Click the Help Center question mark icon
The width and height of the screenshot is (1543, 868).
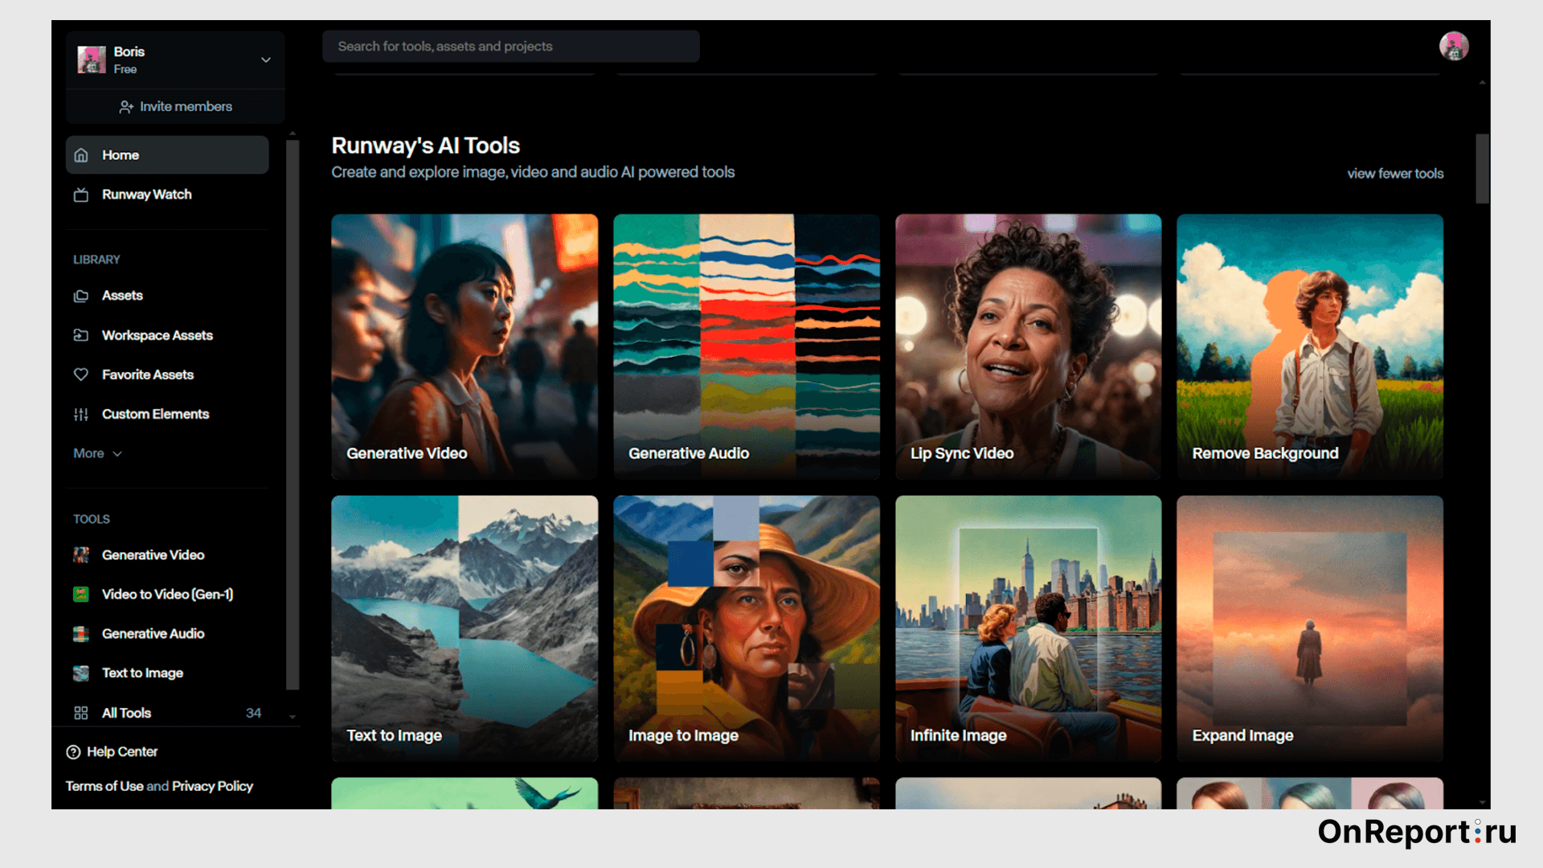[73, 751]
